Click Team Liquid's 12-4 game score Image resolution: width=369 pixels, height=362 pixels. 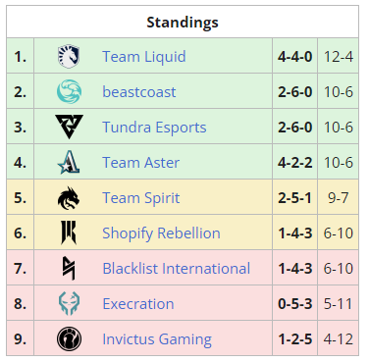(x=339, y=57)
